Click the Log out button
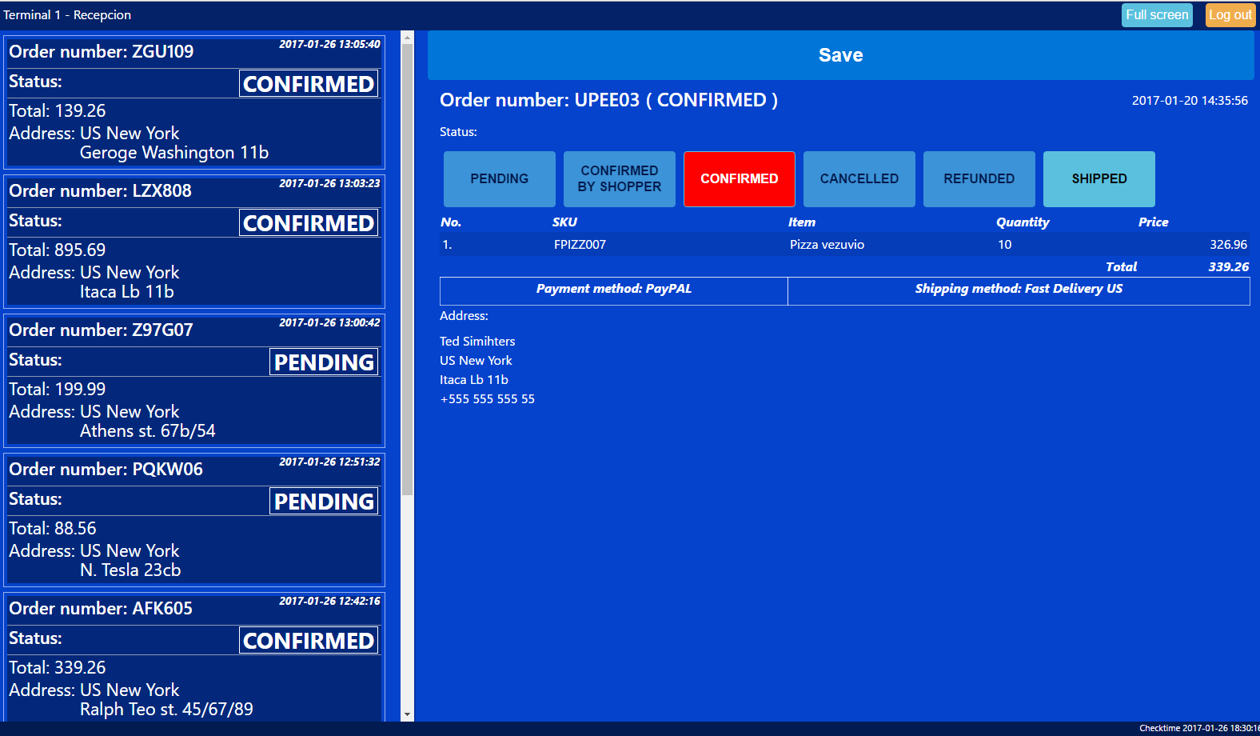 click(1230, 15)
